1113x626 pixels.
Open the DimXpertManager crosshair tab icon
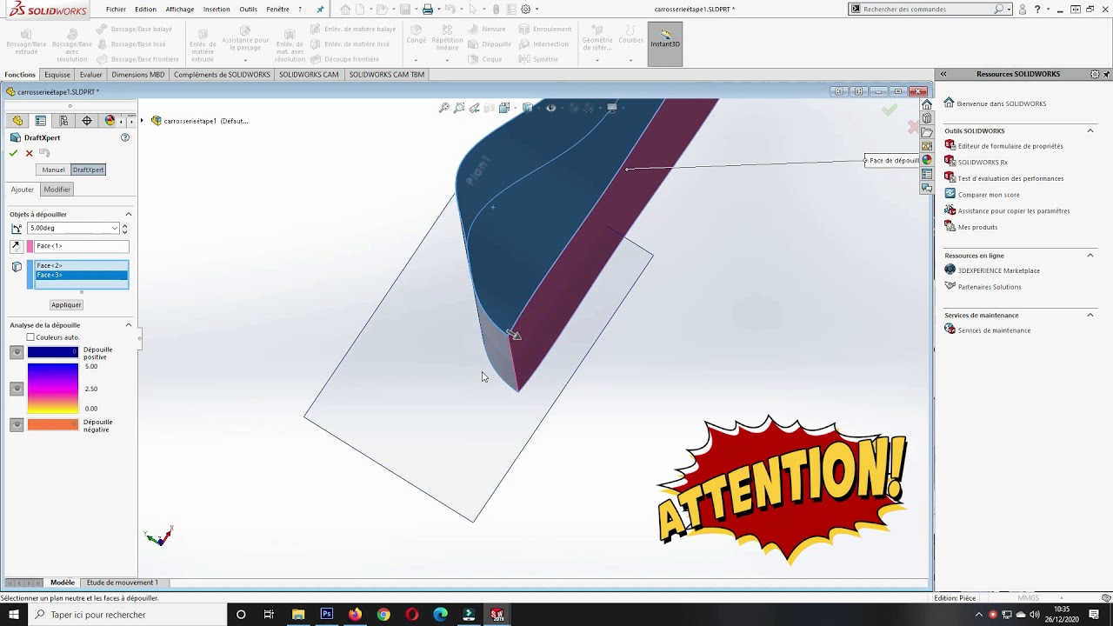pyautogui.click(x=87, y=121)
